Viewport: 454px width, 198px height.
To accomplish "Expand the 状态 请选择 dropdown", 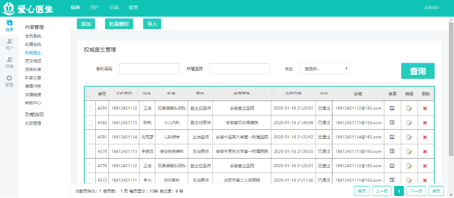I will [324, 69].
